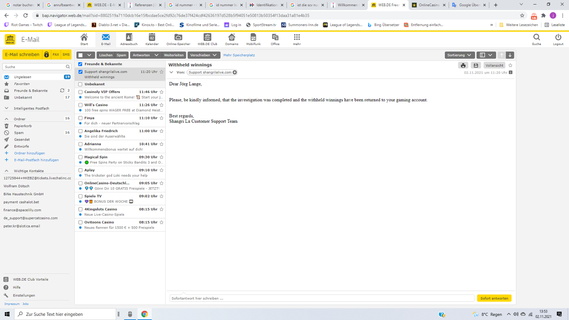
Task: Collapse the Wichtige Kontakte section
Action: tap(6, 171)
